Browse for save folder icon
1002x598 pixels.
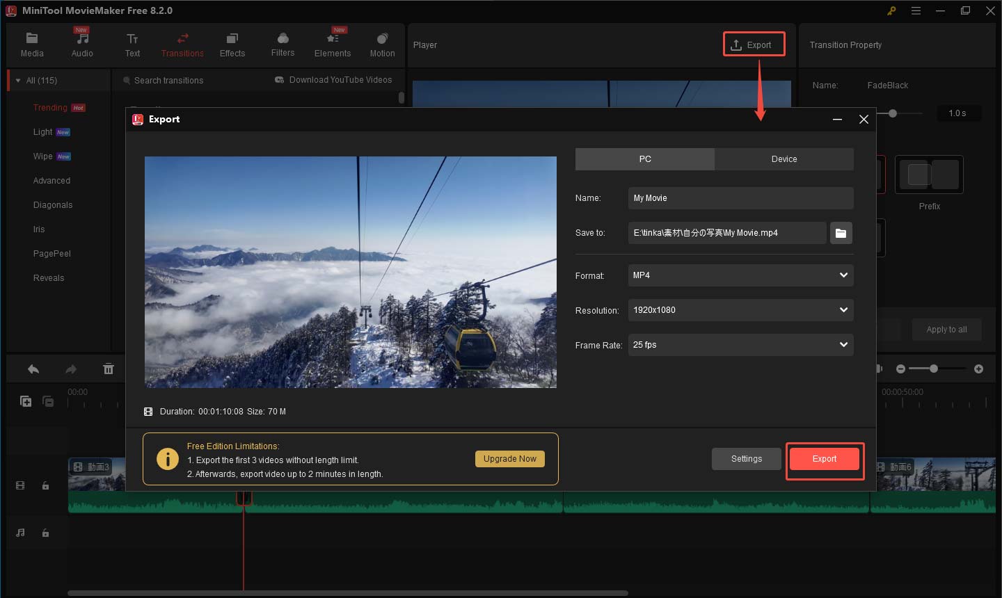[x=841, y=233]
